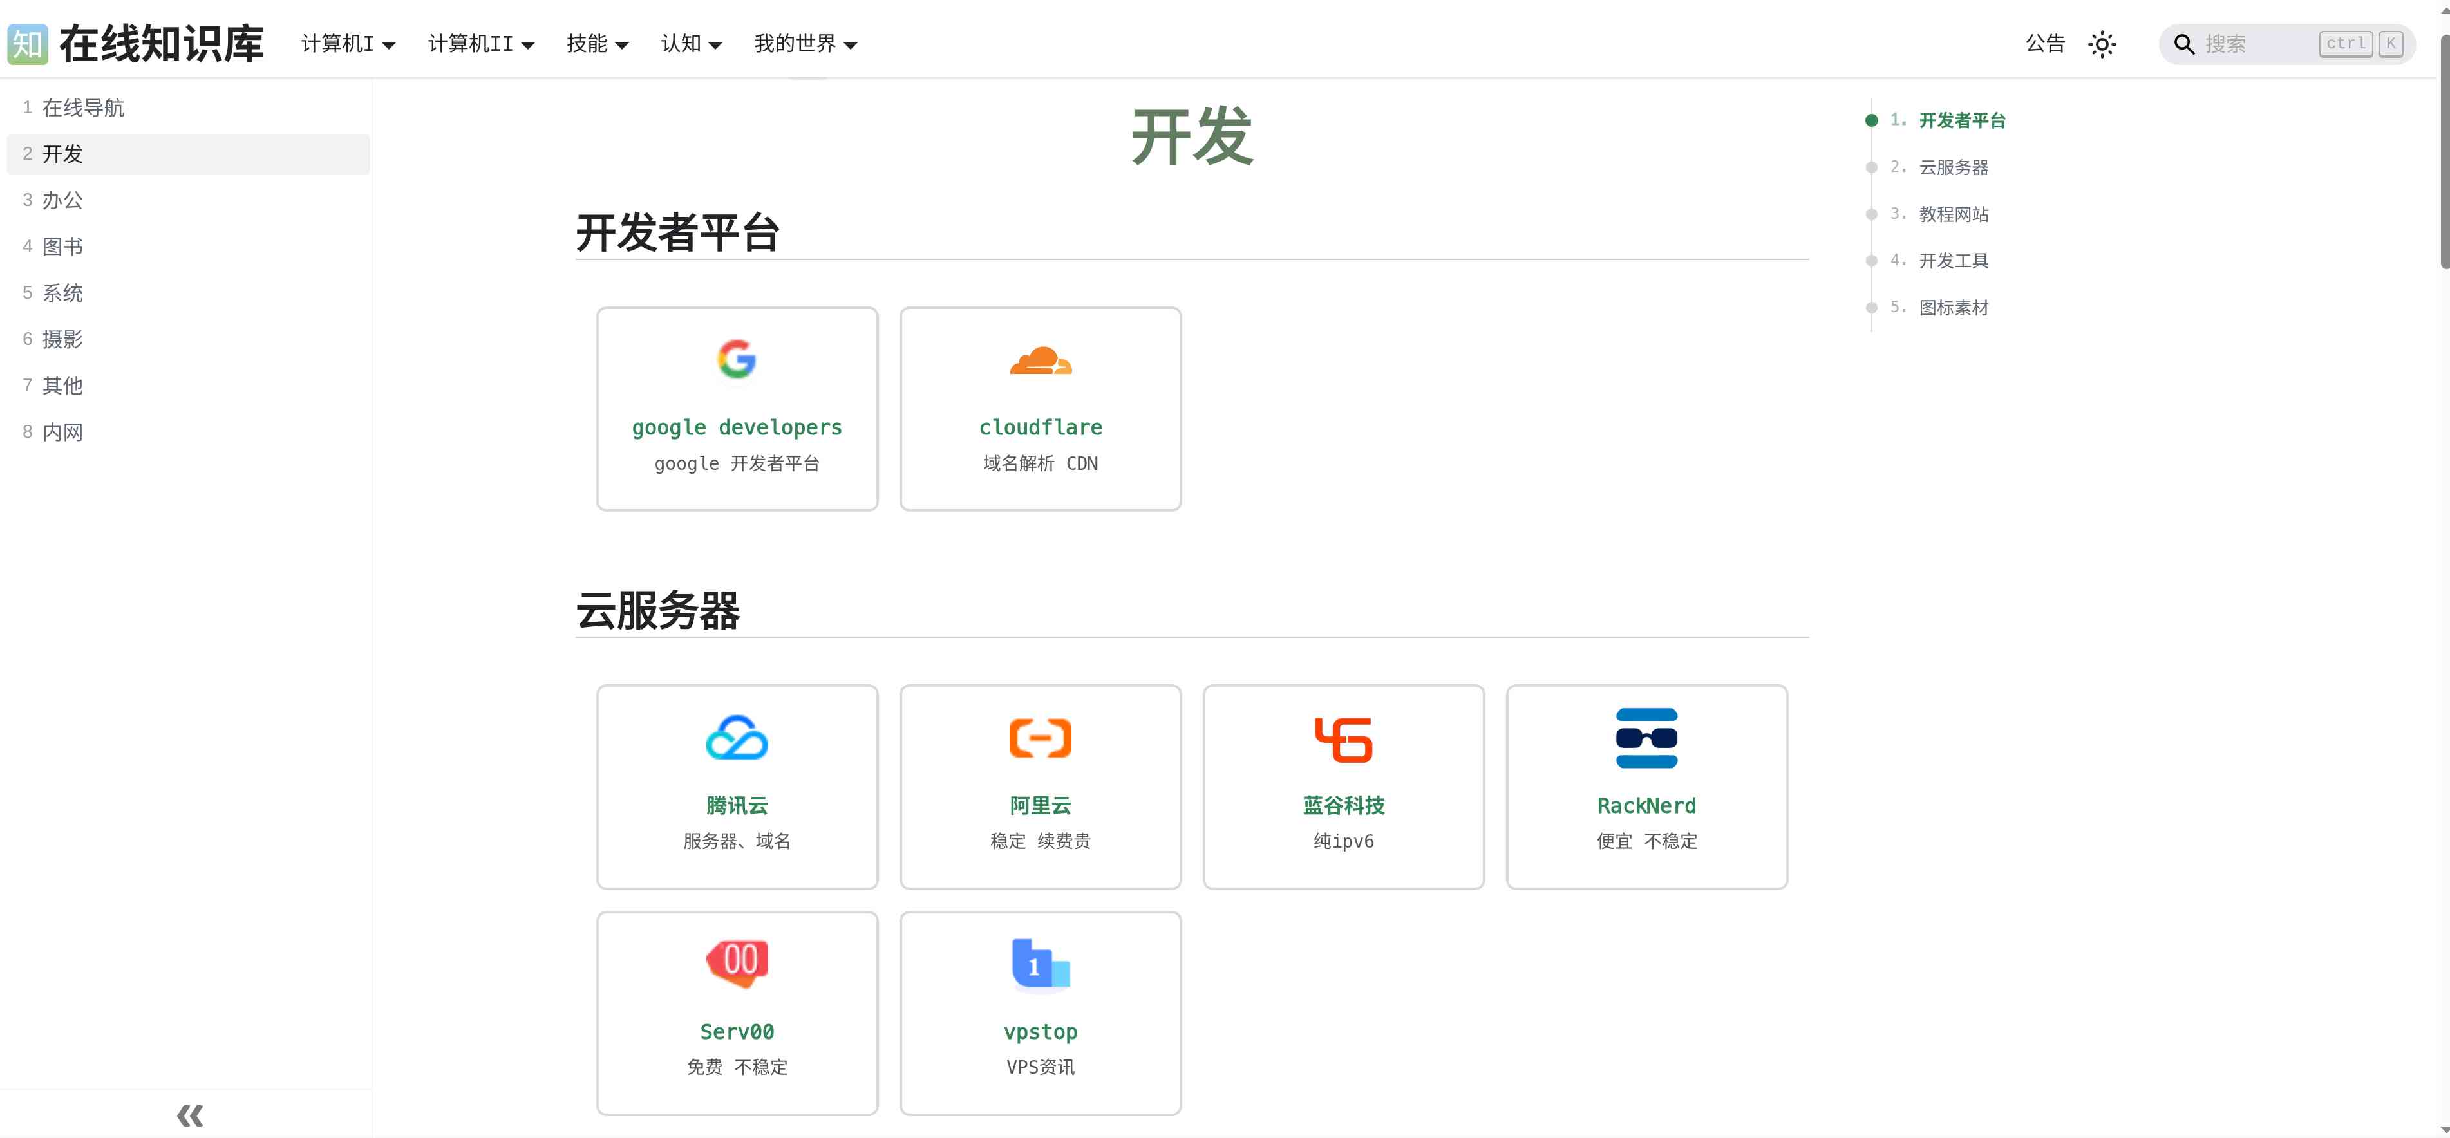Open the google developers link title
Viewport: 2450px width, 1138px height.
[x=737, y=428]
